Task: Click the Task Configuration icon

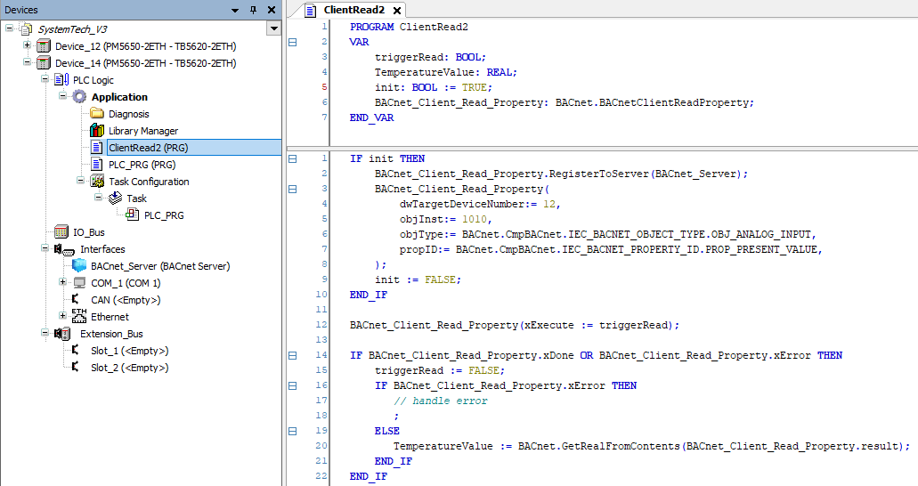Action: click(97, 182)
